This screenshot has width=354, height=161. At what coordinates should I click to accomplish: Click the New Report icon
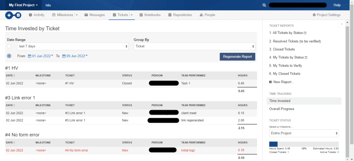(x=271, y=82)
